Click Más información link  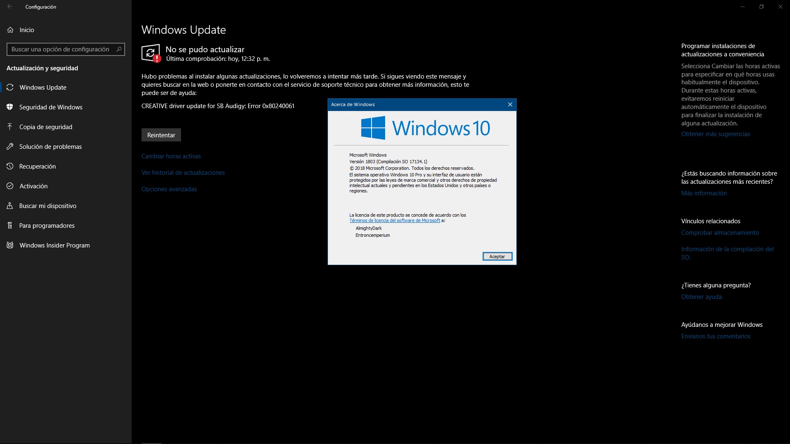pyautogui.click(x=704, y=193)
